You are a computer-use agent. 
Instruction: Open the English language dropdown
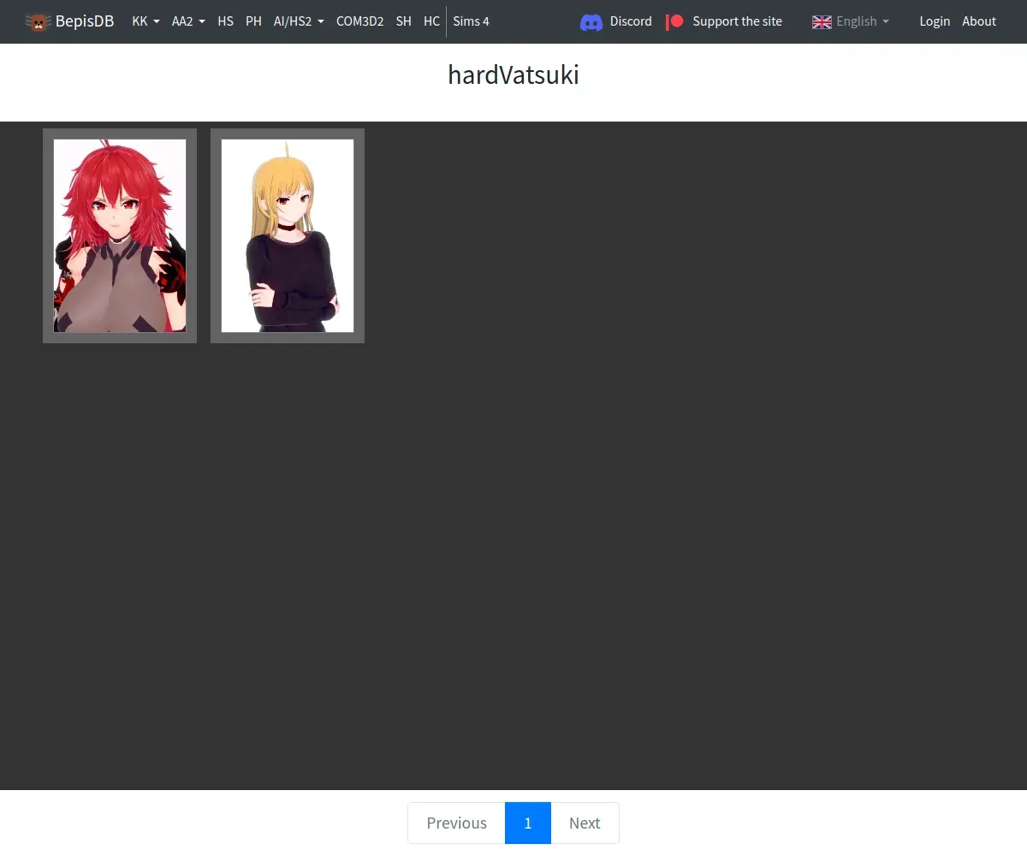pyautogui.click(x=851, y=21)
